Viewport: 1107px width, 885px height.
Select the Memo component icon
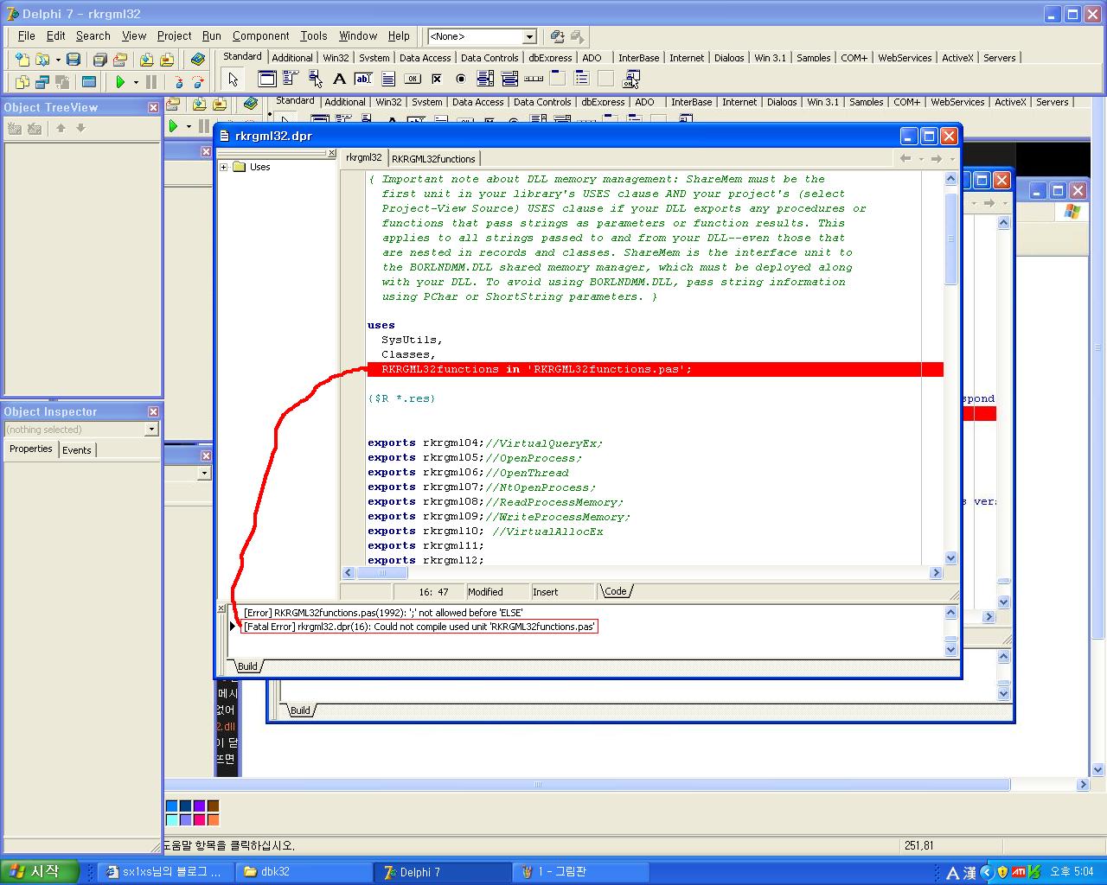[388, 79]
